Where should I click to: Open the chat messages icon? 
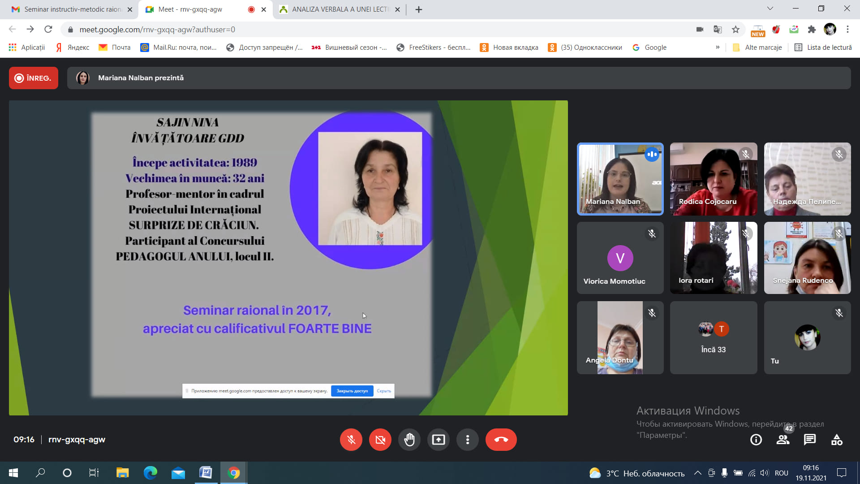[x=810, y=440]
